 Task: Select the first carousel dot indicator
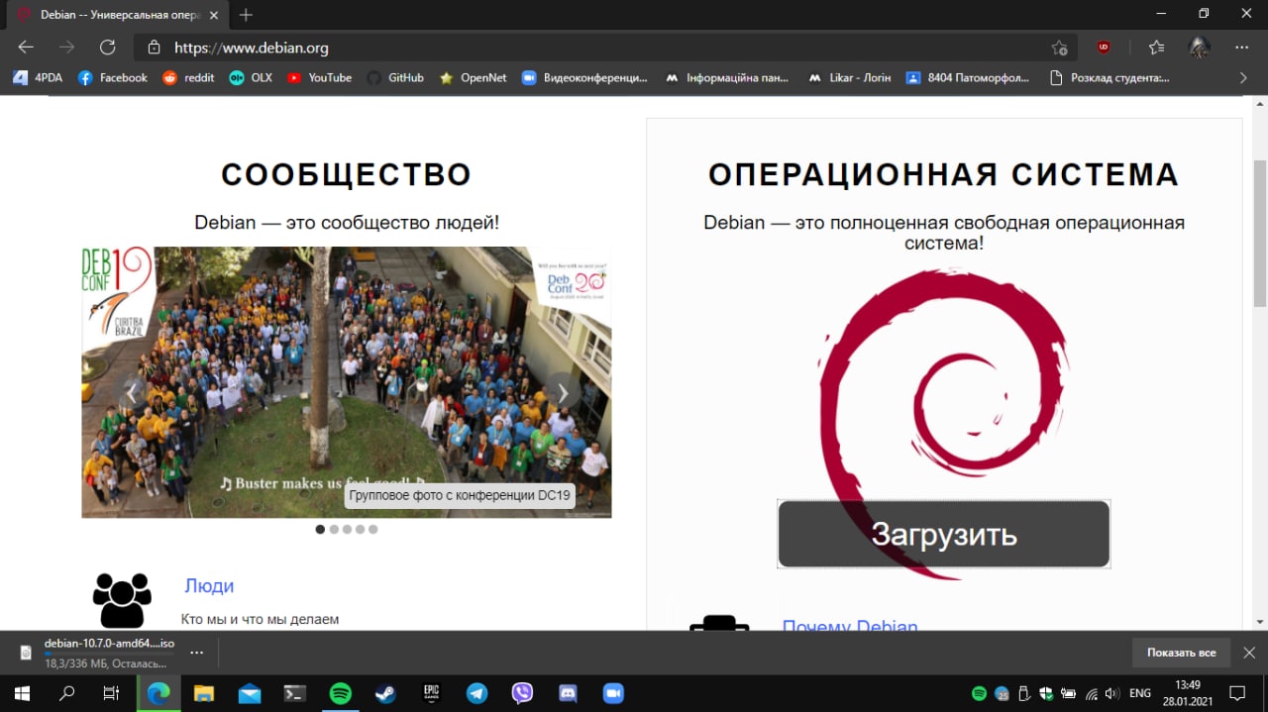click(320, 529)
